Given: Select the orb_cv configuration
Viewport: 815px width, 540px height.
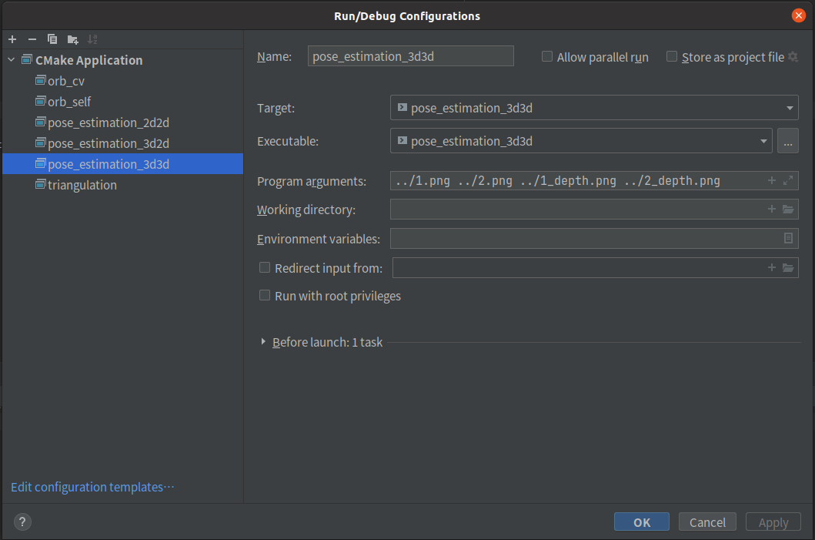Looking at the screenshot, I should (x=65, y=81).
